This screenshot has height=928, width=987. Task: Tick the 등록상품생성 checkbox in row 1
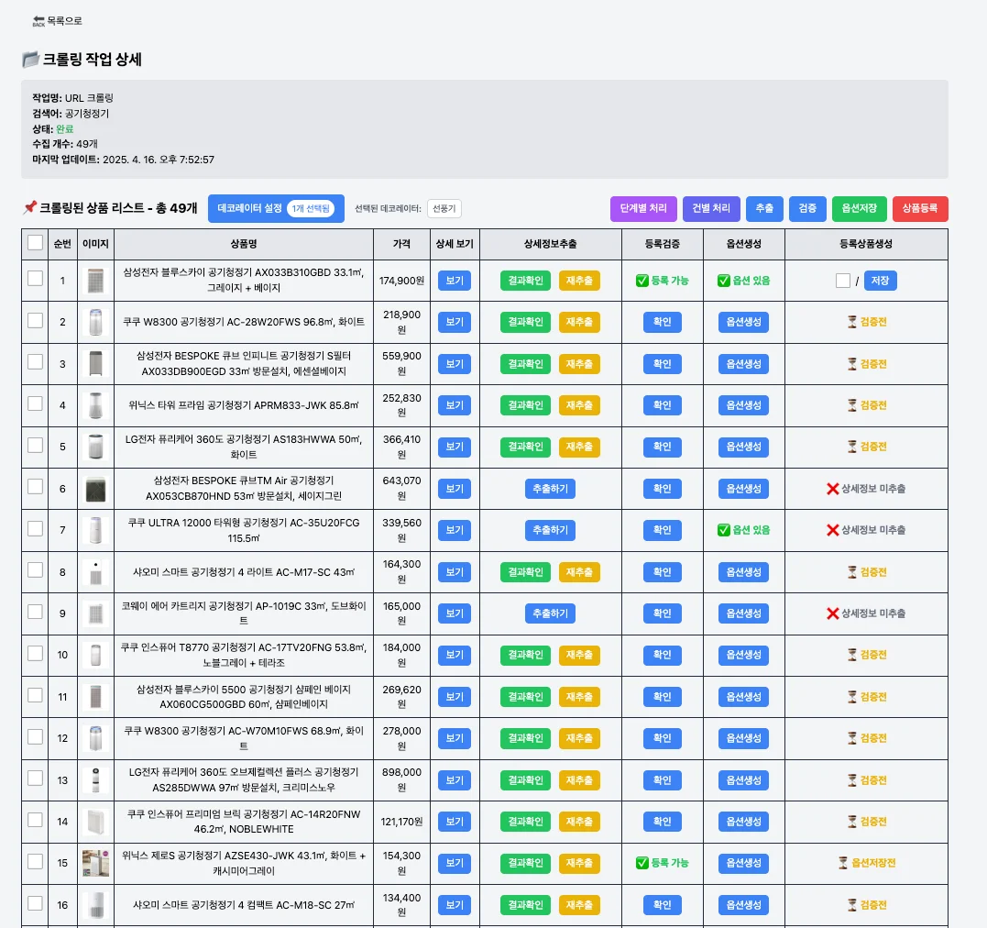pyautogui.click(x=843, y=281)
